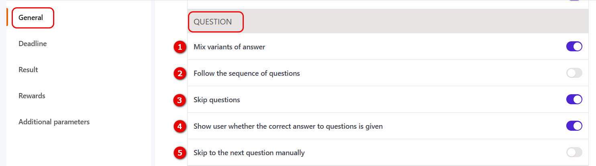Click the red number 3 badge

180,100
